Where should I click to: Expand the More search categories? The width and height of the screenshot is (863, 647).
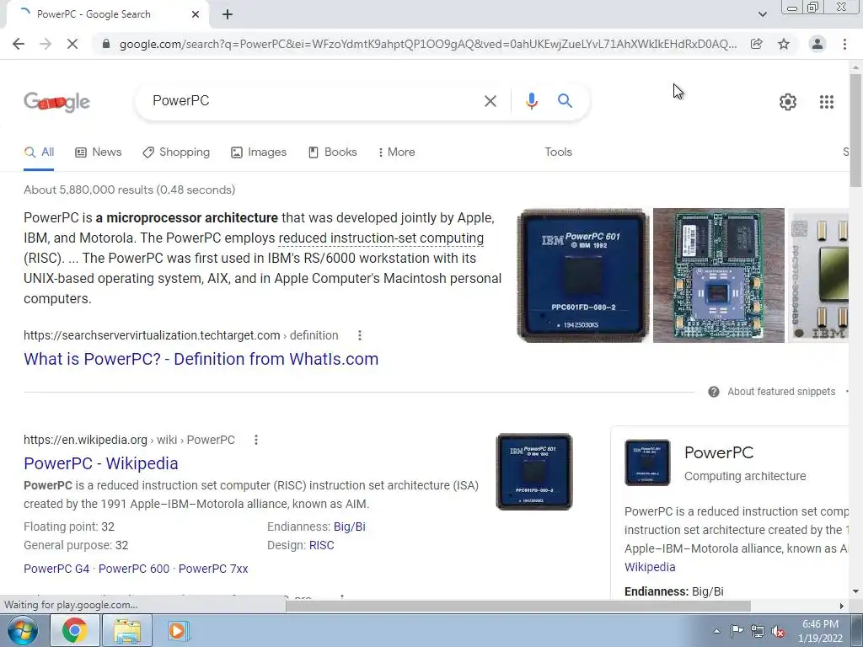pos(397,152)
